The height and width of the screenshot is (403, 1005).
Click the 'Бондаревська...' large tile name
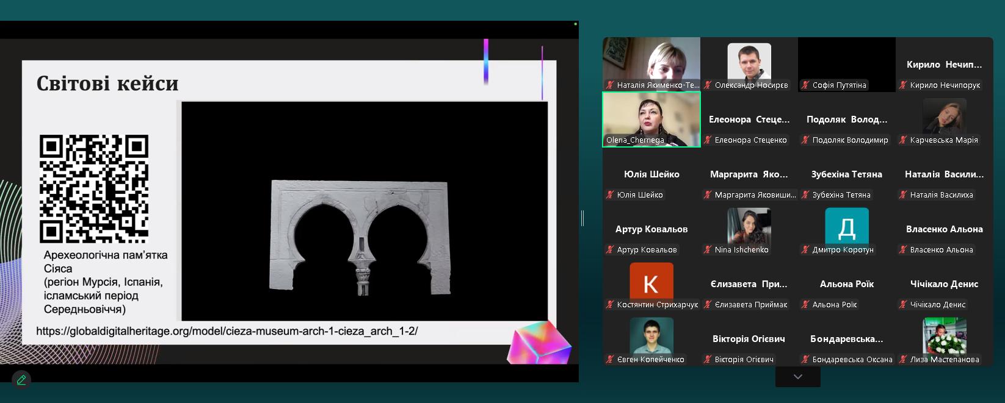click(847, 339)
